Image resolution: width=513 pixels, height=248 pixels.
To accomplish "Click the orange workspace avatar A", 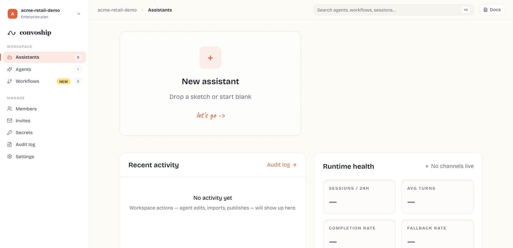I will coord(13,14).
